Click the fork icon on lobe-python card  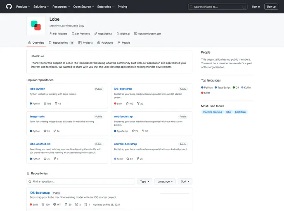coord(56,103)
